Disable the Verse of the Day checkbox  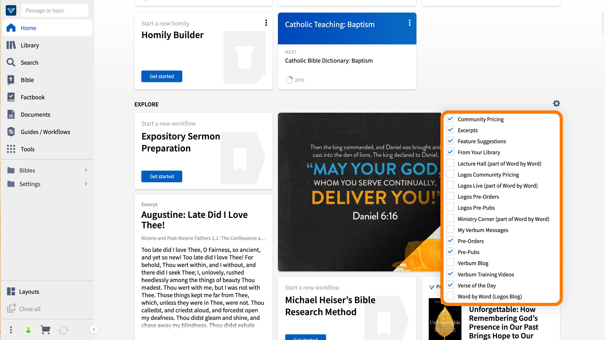tap(450, 285)
